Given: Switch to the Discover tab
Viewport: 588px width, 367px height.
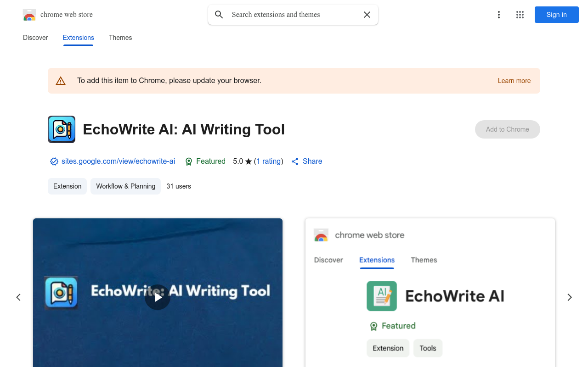Looking at the screenshot, I should [35, 38].
